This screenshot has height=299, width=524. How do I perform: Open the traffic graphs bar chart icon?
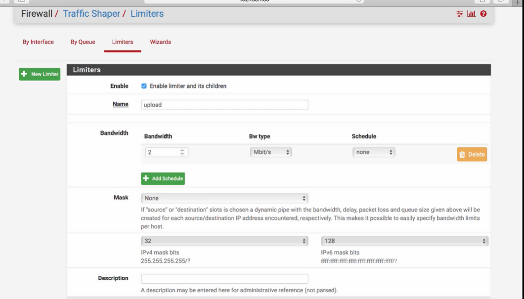471,14
